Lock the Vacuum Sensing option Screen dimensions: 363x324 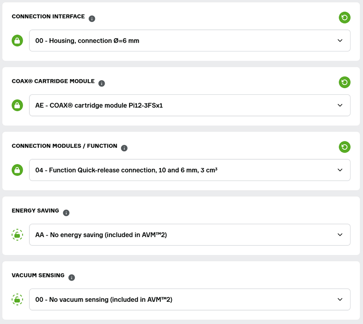point(17,300)
